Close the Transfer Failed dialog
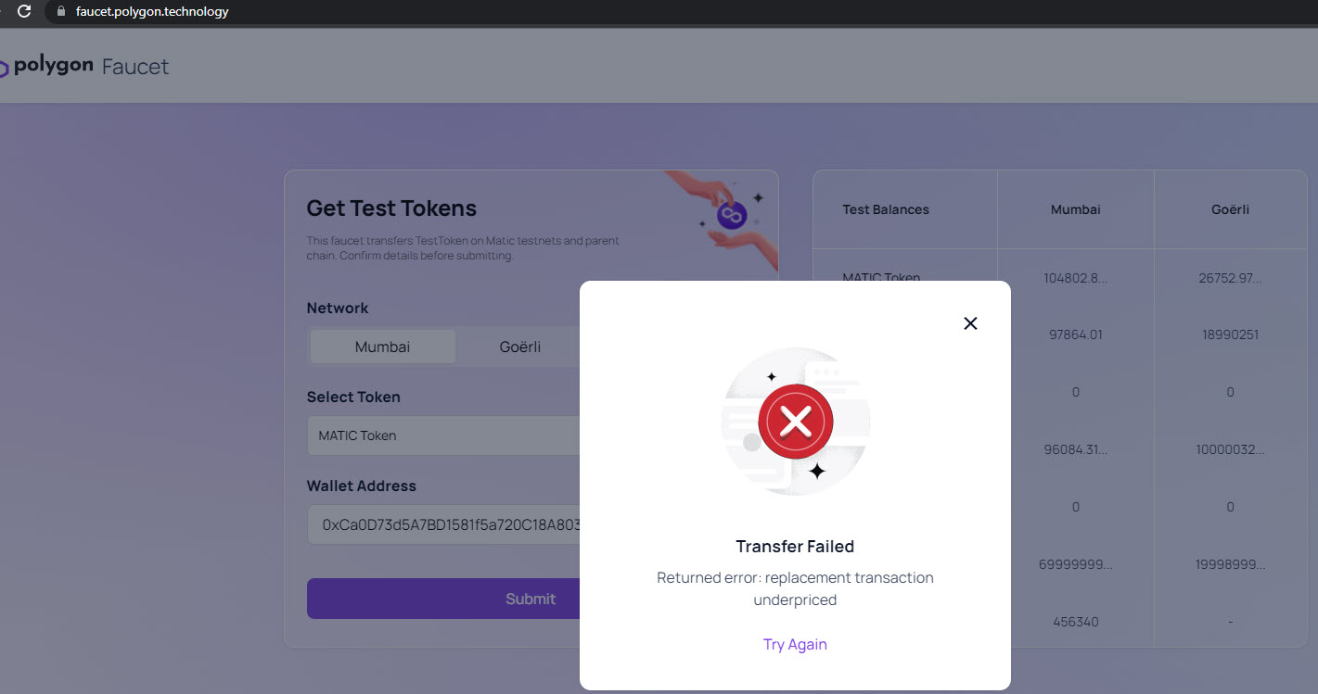Image resolution: width=1318 pixels, height=694 pixels. (x=970, y=323)
